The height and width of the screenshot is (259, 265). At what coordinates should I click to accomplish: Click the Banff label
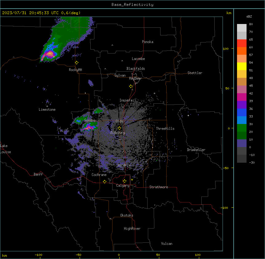coord(38,174)
